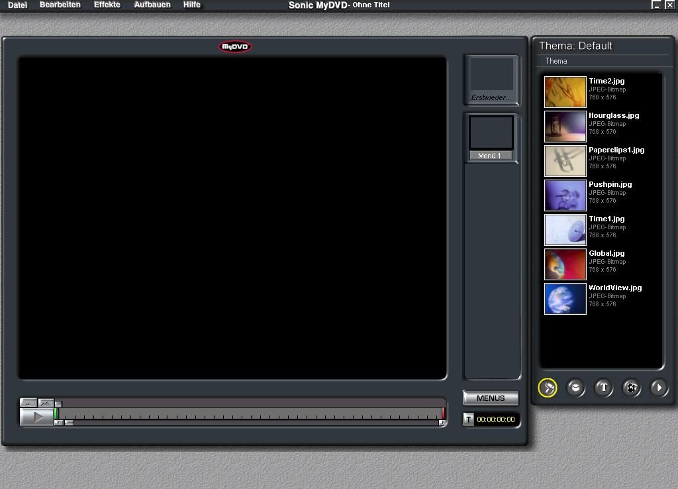Choose the Global.jpg theme thumbnail

tap(565, 264)
